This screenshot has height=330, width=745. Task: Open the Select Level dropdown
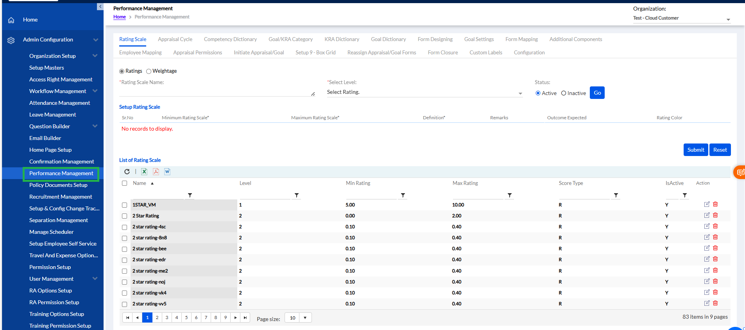click(424, 93)
